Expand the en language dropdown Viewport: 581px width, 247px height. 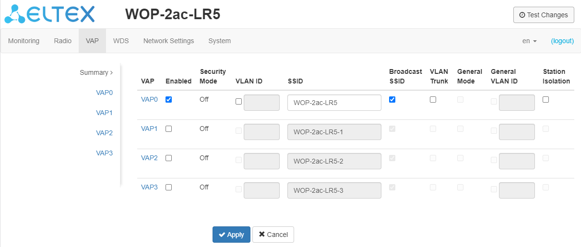[529, 41]
